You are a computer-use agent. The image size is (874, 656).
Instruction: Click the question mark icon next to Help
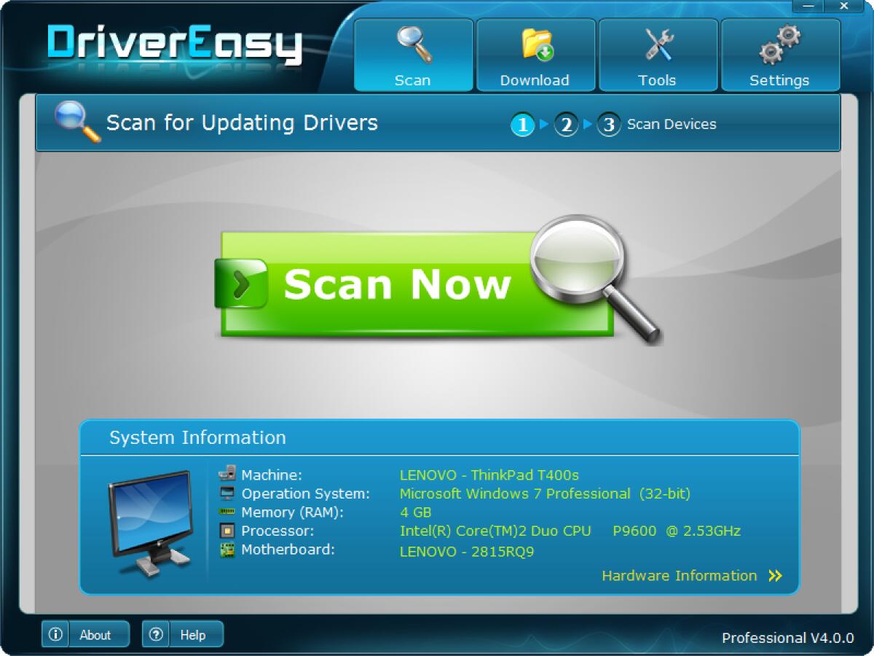[x=156, y=634]
